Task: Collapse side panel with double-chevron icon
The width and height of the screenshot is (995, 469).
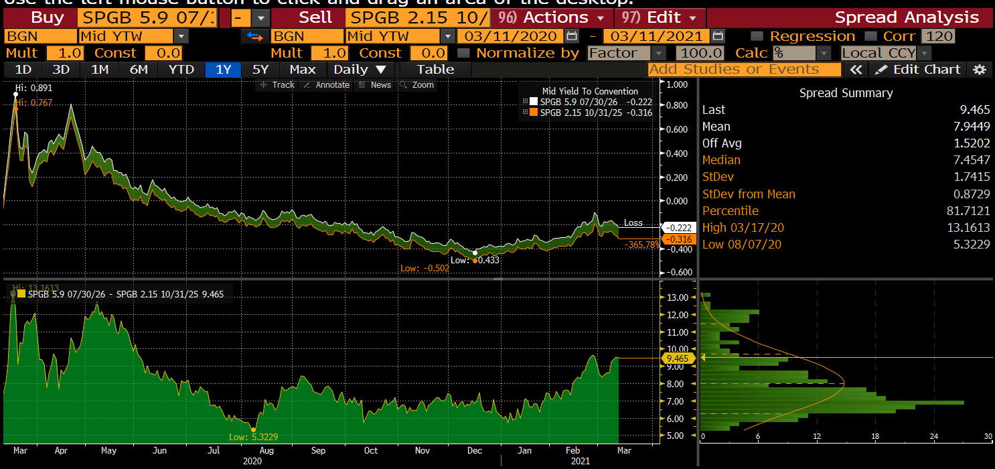Action: click(855, 70)
